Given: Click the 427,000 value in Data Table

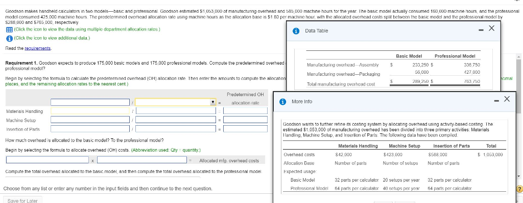Looking at the screenshot, I should (471, 72).
